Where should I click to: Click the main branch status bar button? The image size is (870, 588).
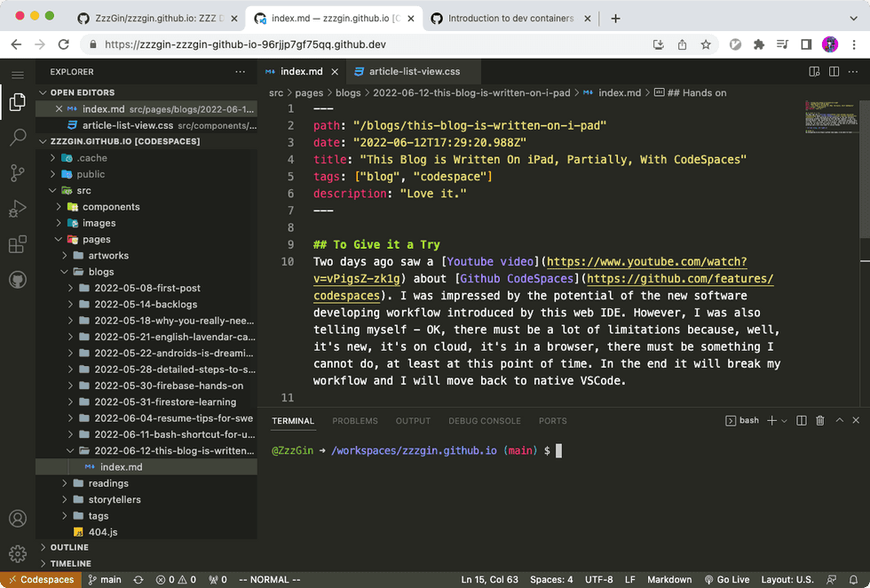pyautogui.click(x=105, y=580)
